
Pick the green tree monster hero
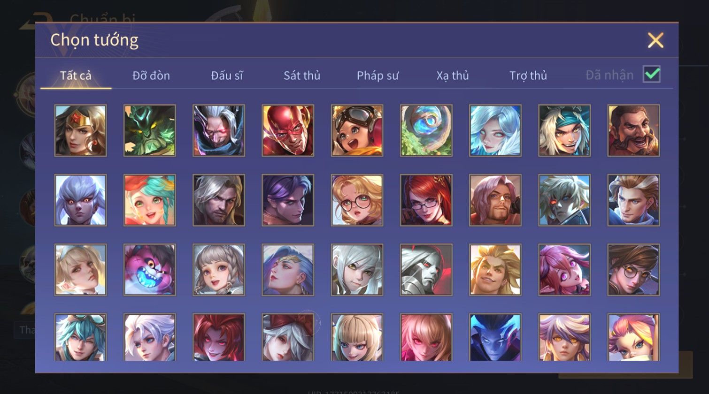point(150,130)
